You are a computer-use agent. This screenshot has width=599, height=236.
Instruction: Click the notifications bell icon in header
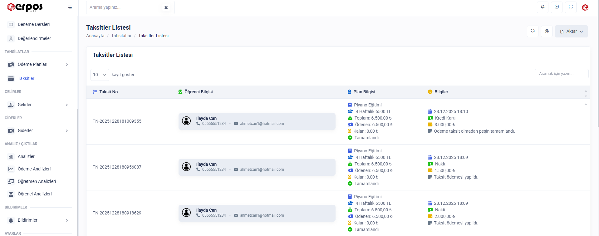[543, 7]
